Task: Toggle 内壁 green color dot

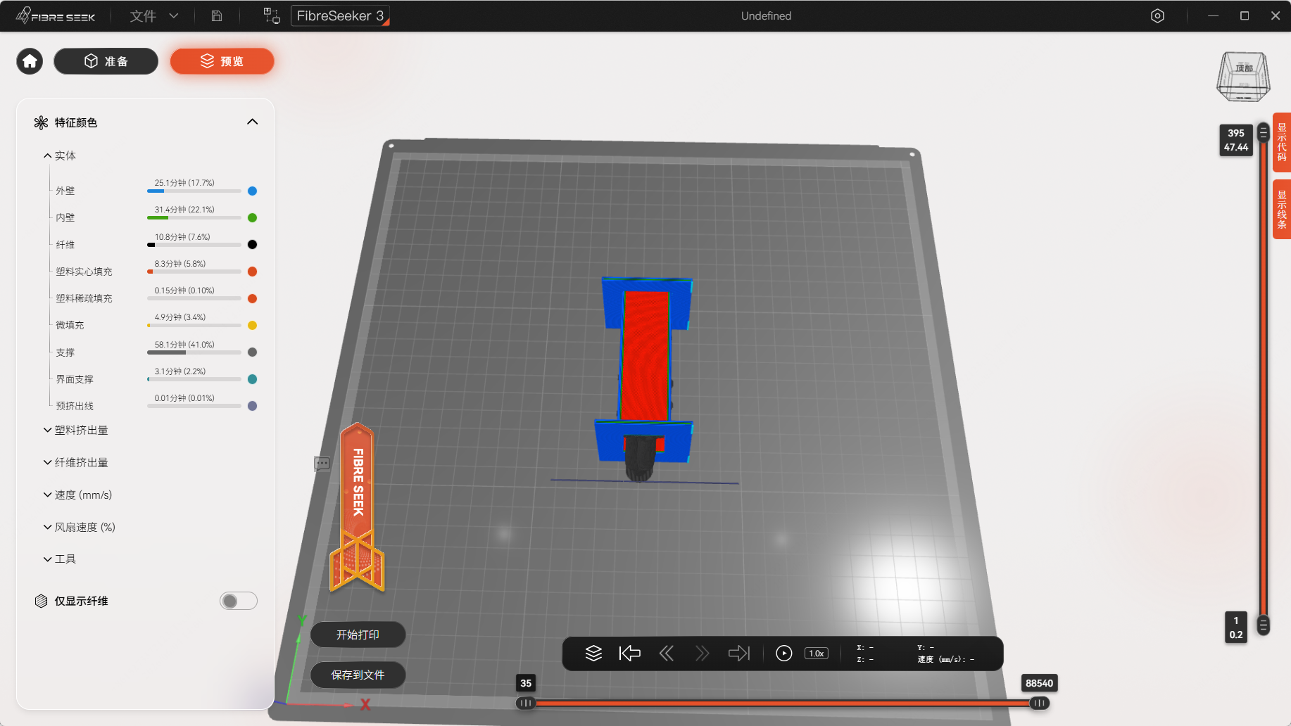Action: coord(252,217)
